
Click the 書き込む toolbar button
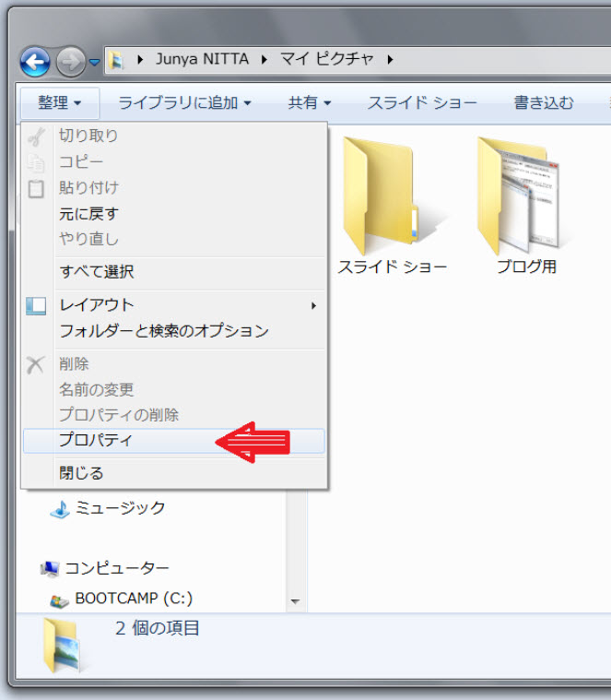click(544, 102)
